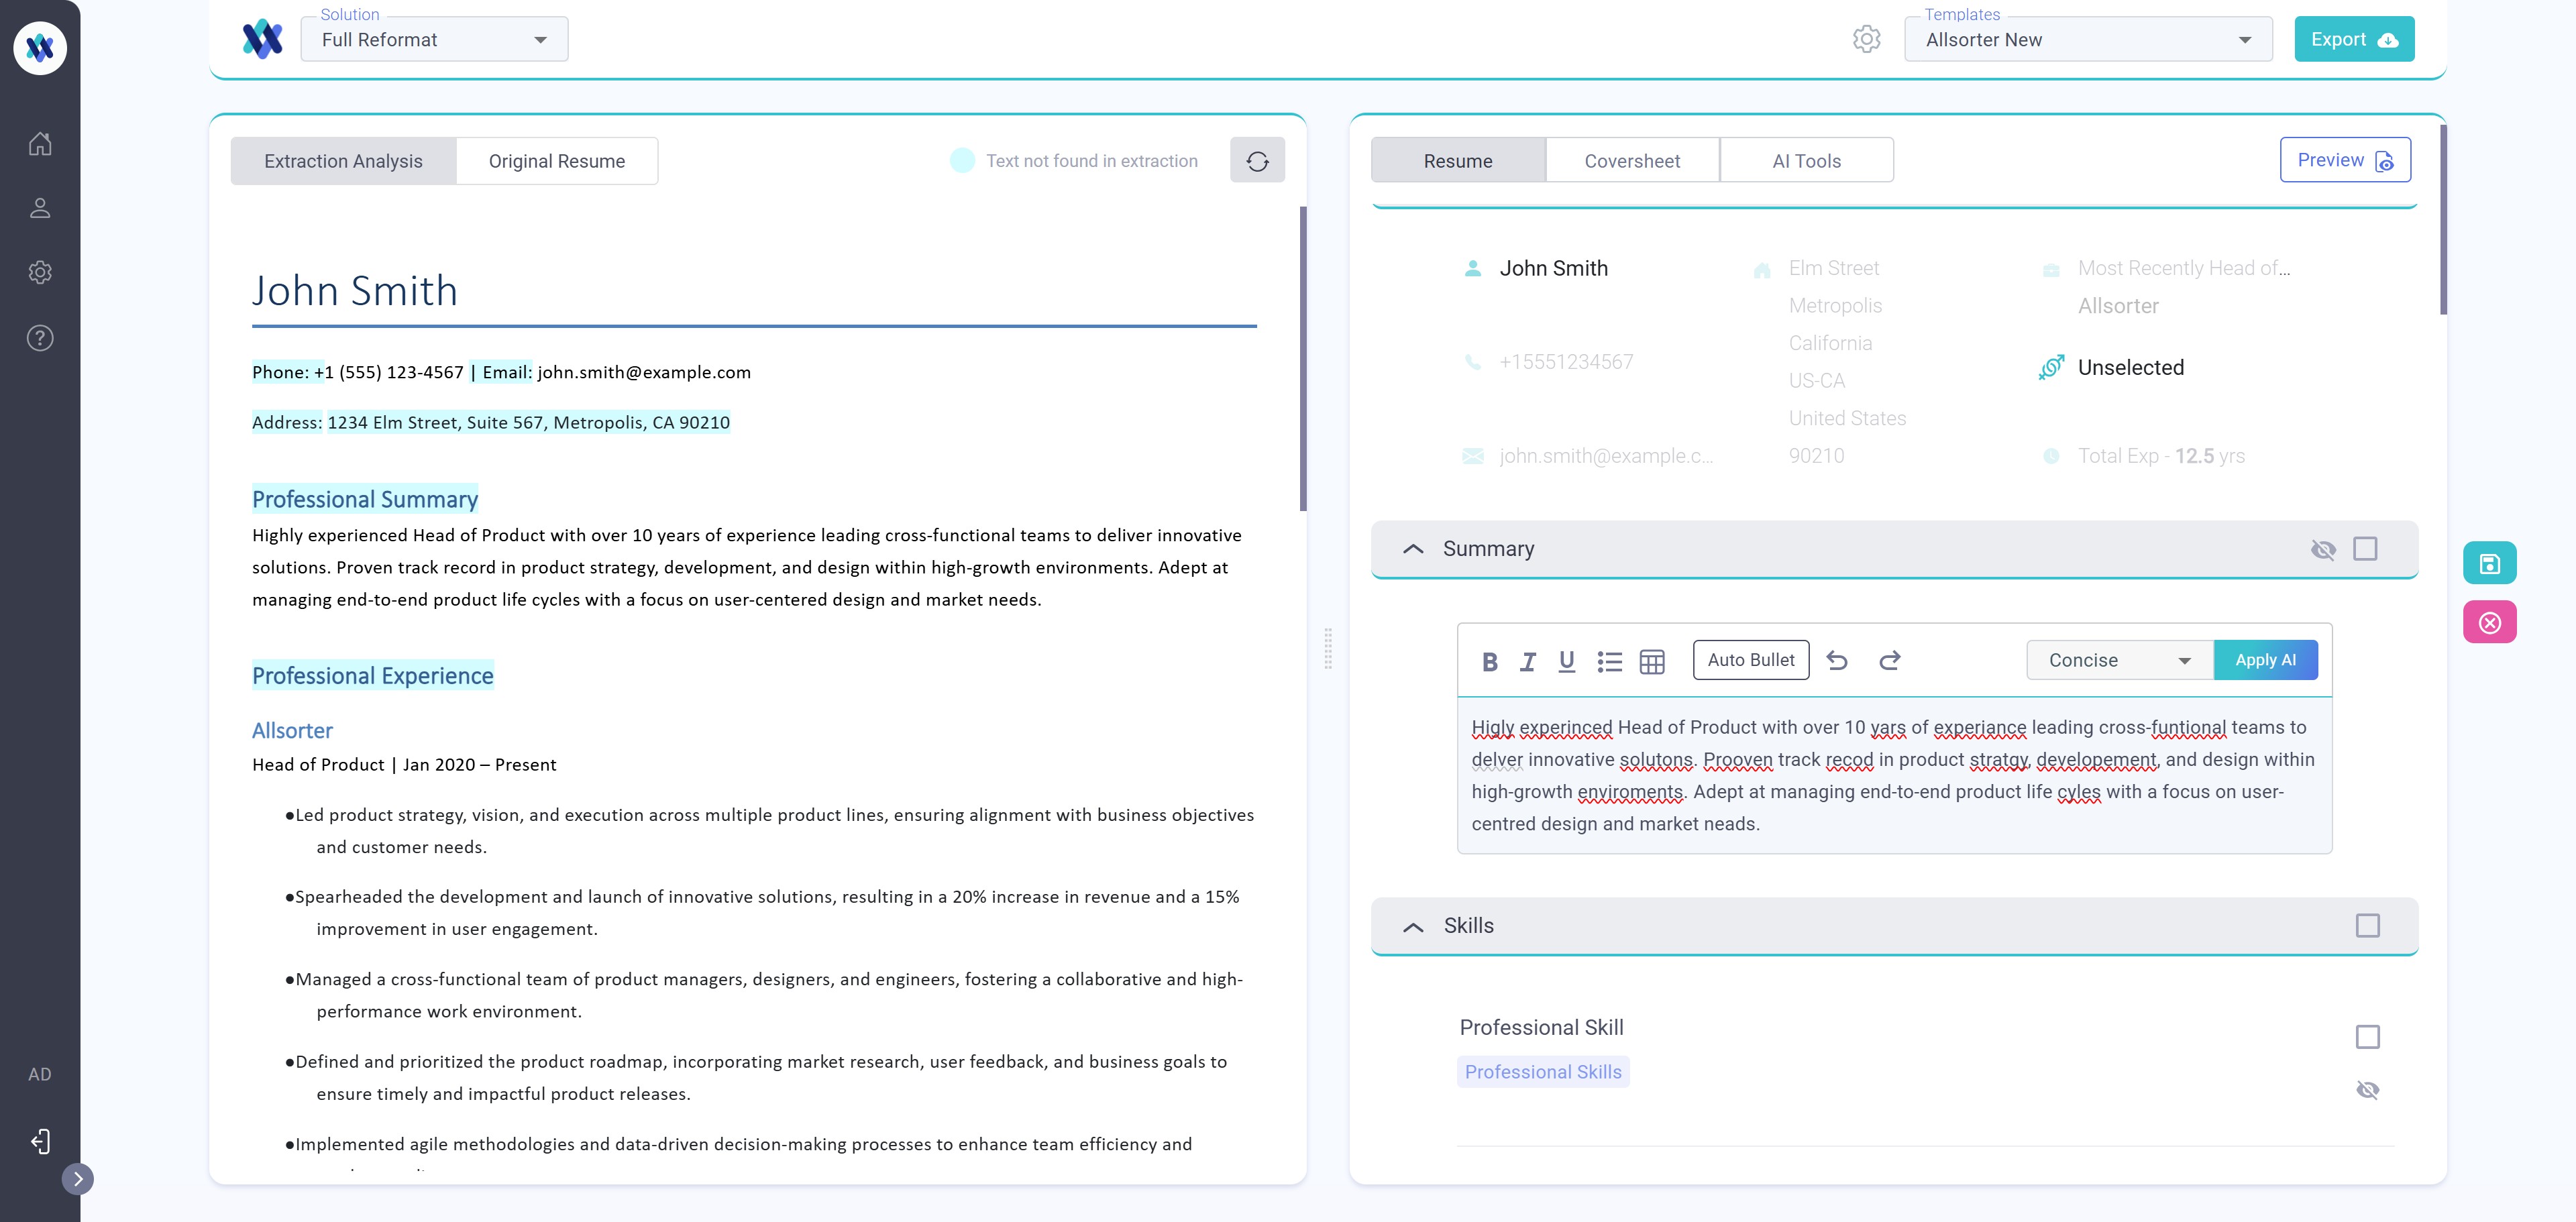Insert a bulleted list in editor
Image resolution: width=2576 pixels, height=1222 pixels.
point(1609,661)
